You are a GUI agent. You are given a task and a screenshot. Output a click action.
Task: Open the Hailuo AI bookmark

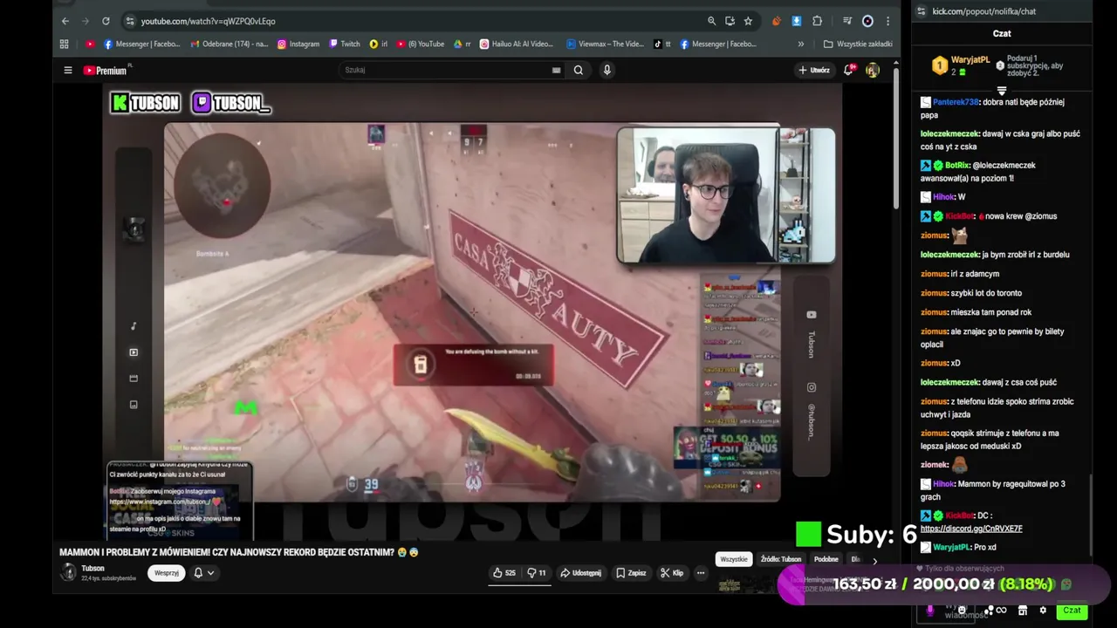click(517, 44)
